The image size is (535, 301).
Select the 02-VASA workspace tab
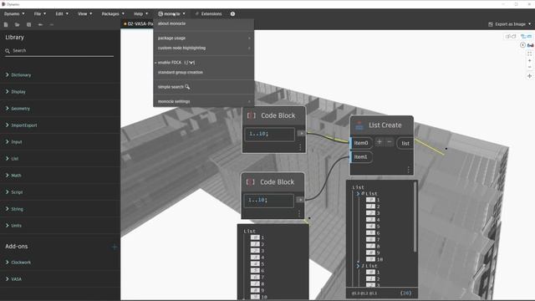point(138,24)
